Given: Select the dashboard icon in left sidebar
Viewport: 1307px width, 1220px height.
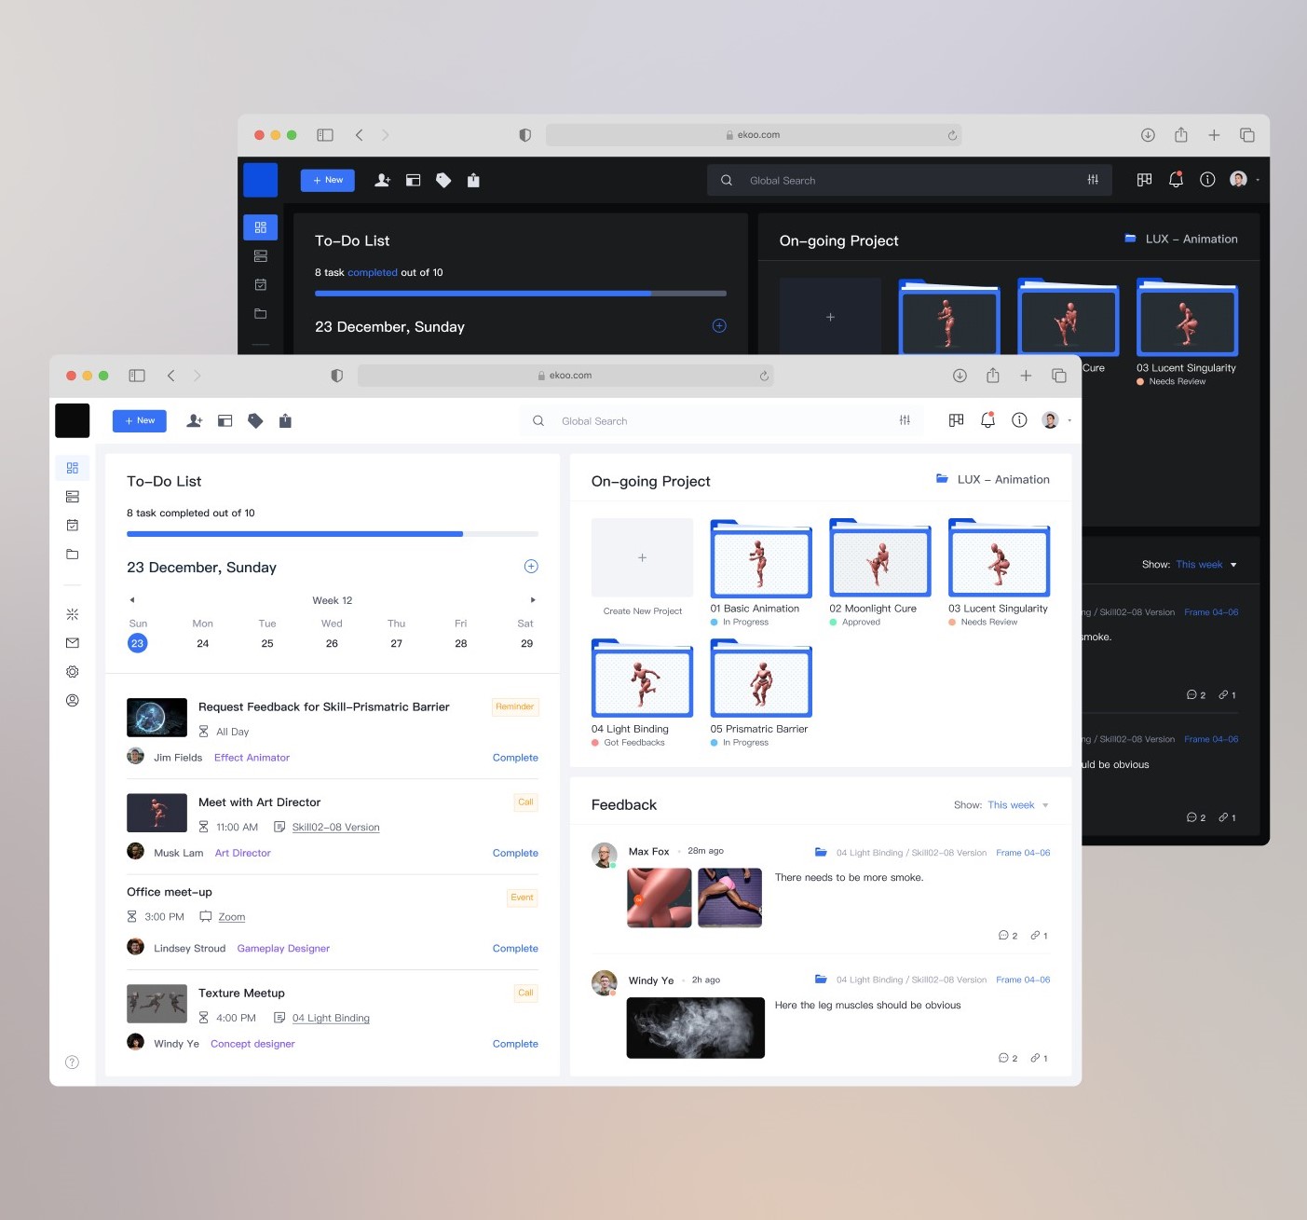Looking at the screenshot, I should click(73, 468).
